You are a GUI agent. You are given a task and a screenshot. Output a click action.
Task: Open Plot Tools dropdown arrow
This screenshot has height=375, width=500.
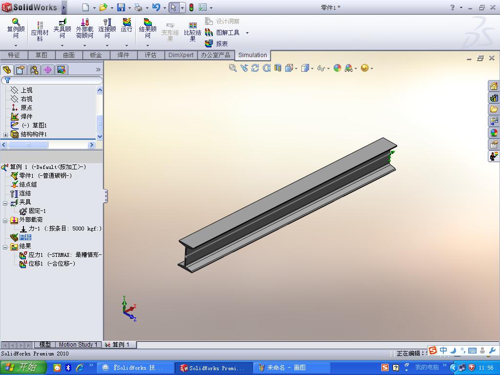pyautogui.click(x=247, y=33)
